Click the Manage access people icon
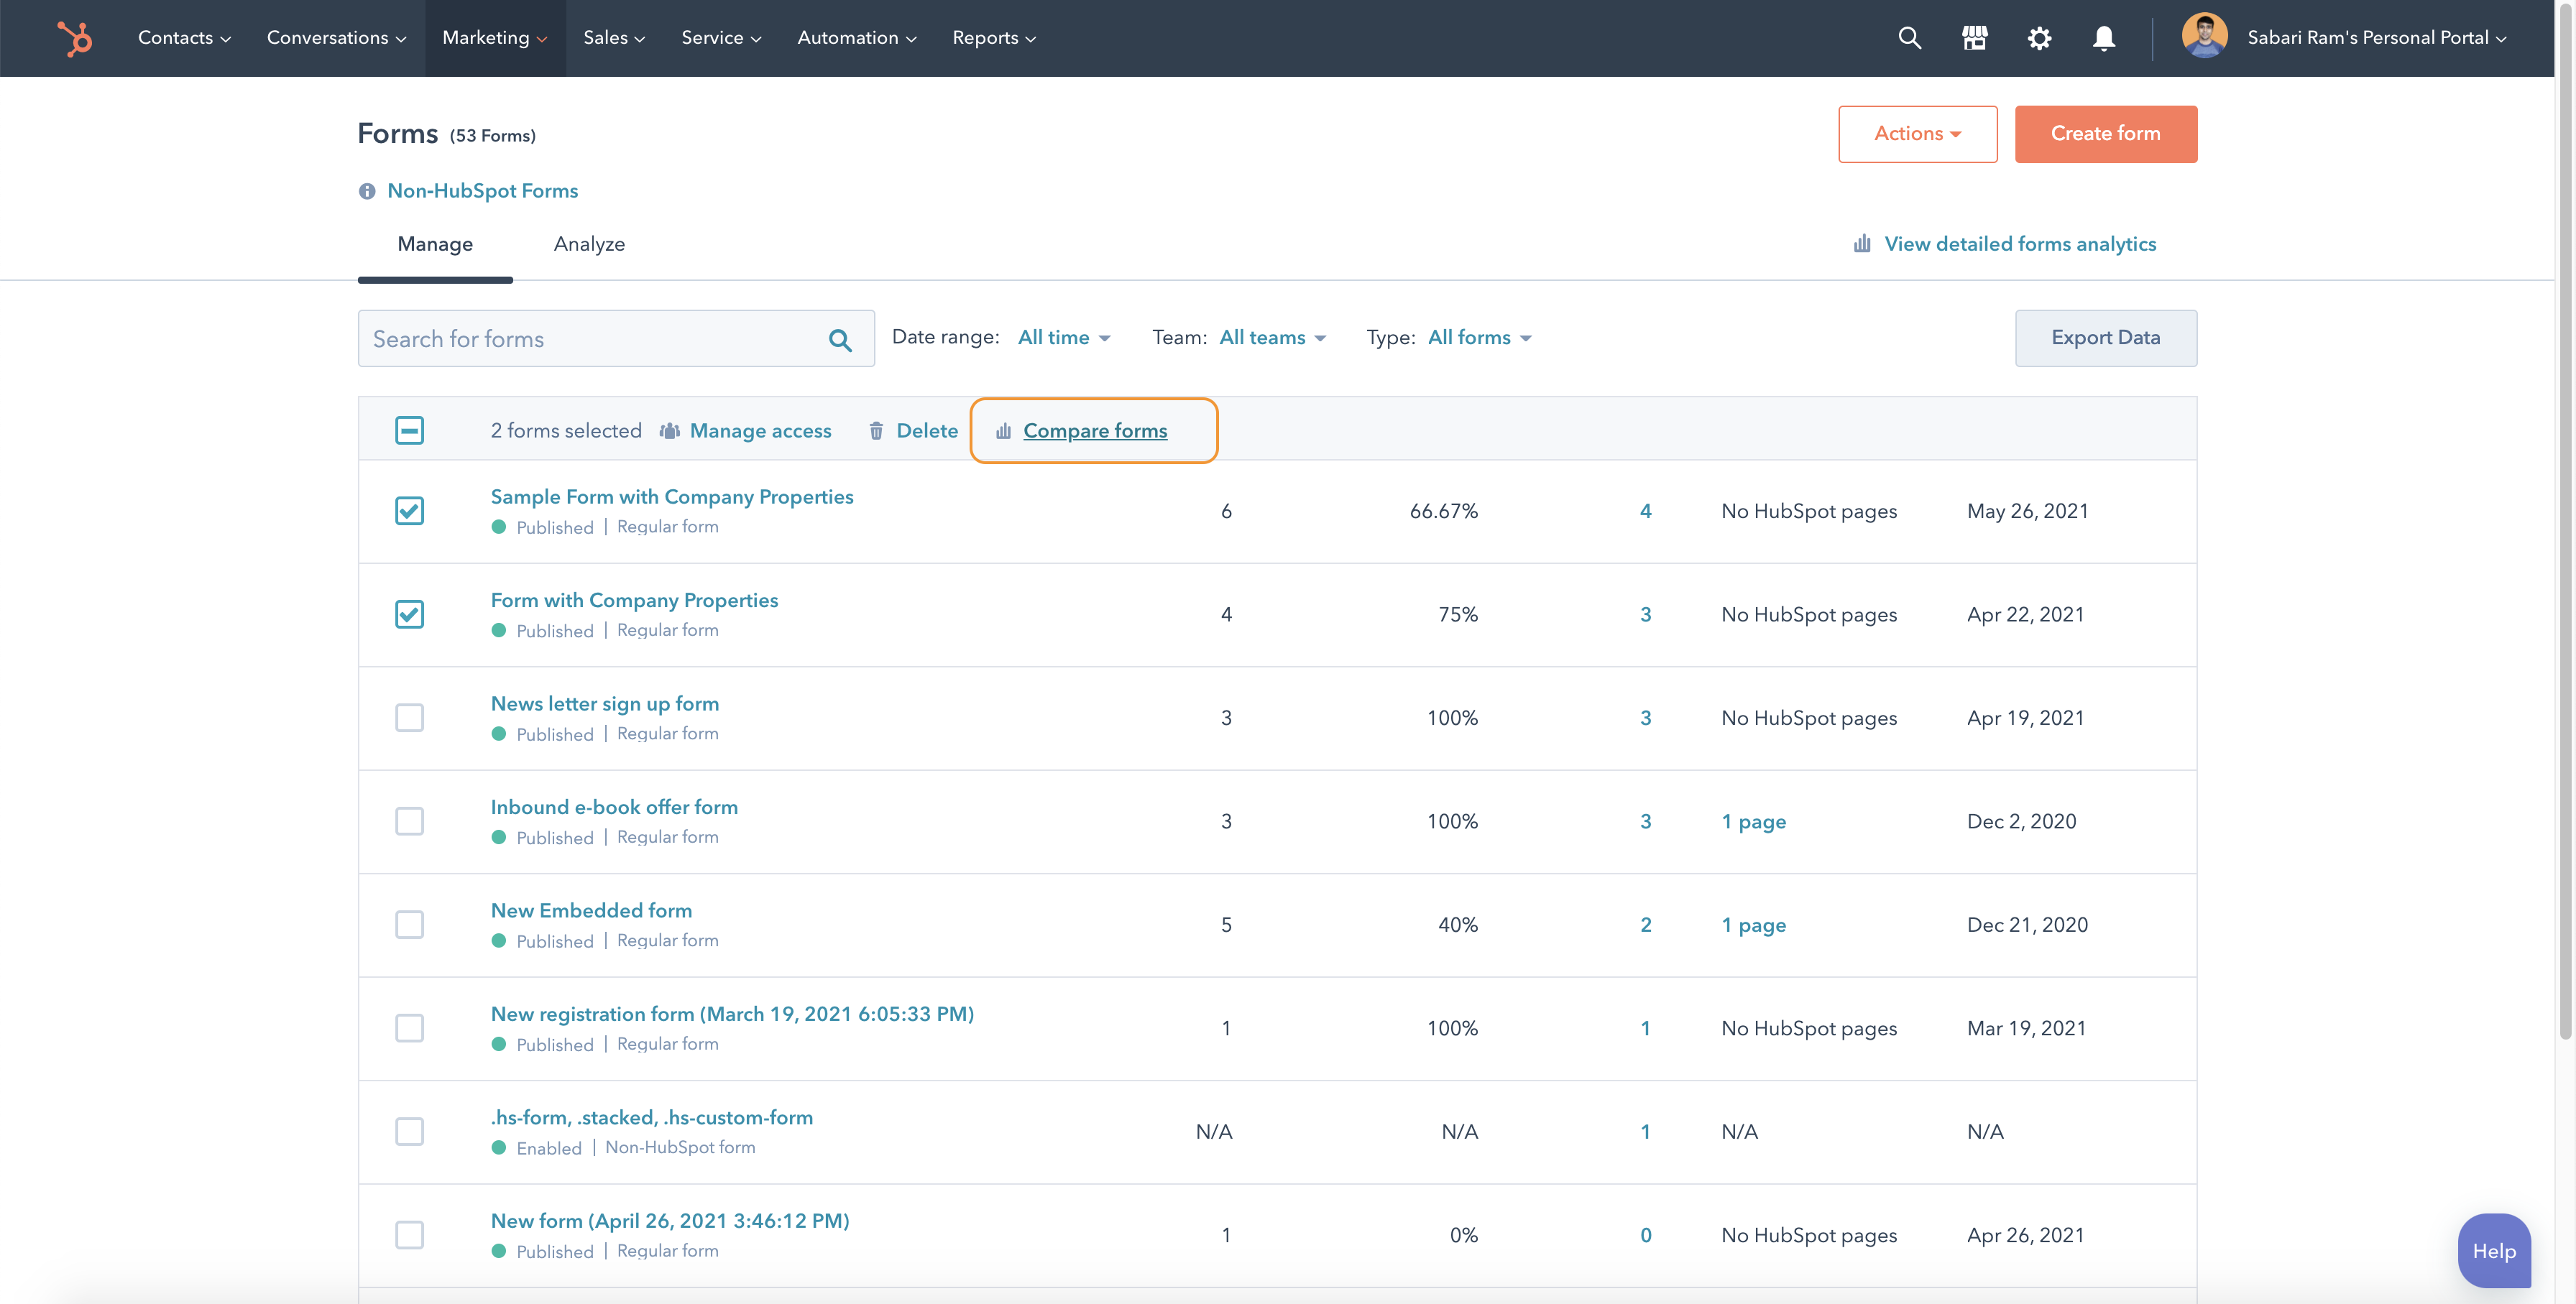The image size is (2576, 1304). tap(669, 430)
